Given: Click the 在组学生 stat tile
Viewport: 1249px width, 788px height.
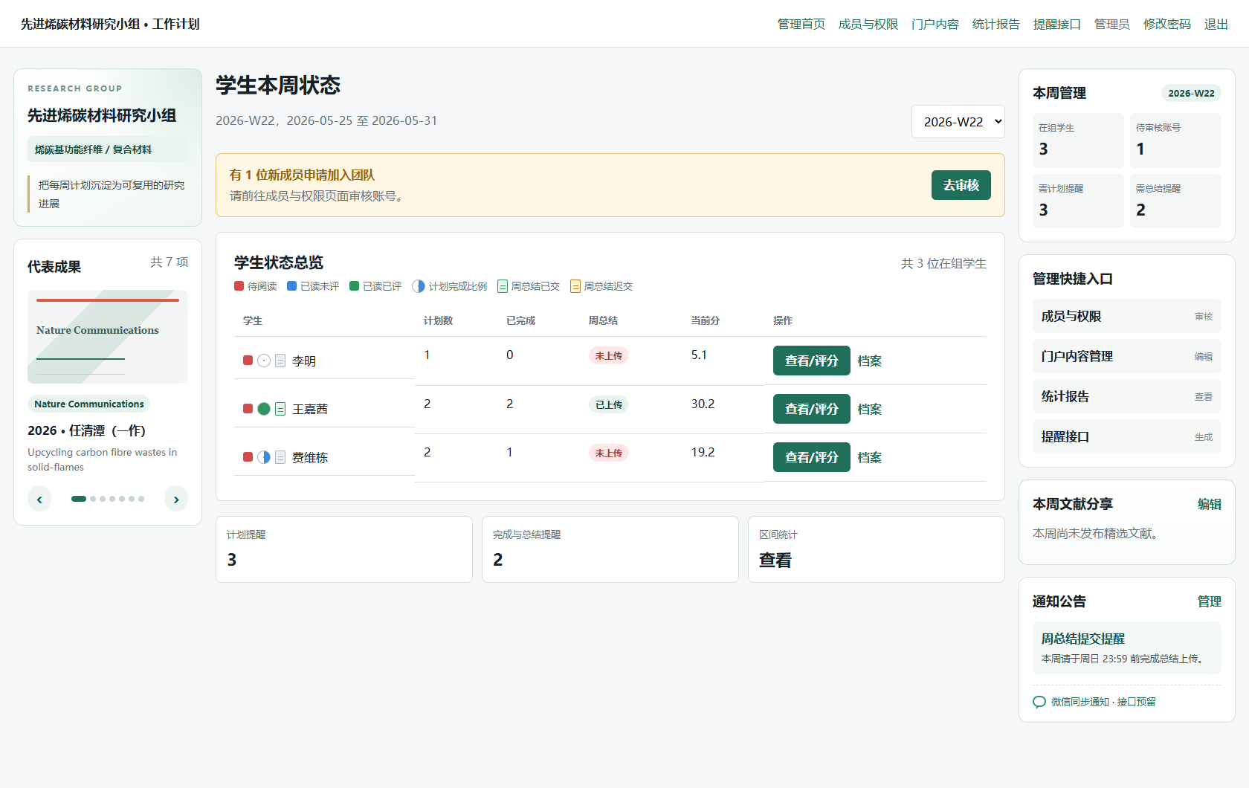Looking at the screenshot, I should pos(1078,141).
